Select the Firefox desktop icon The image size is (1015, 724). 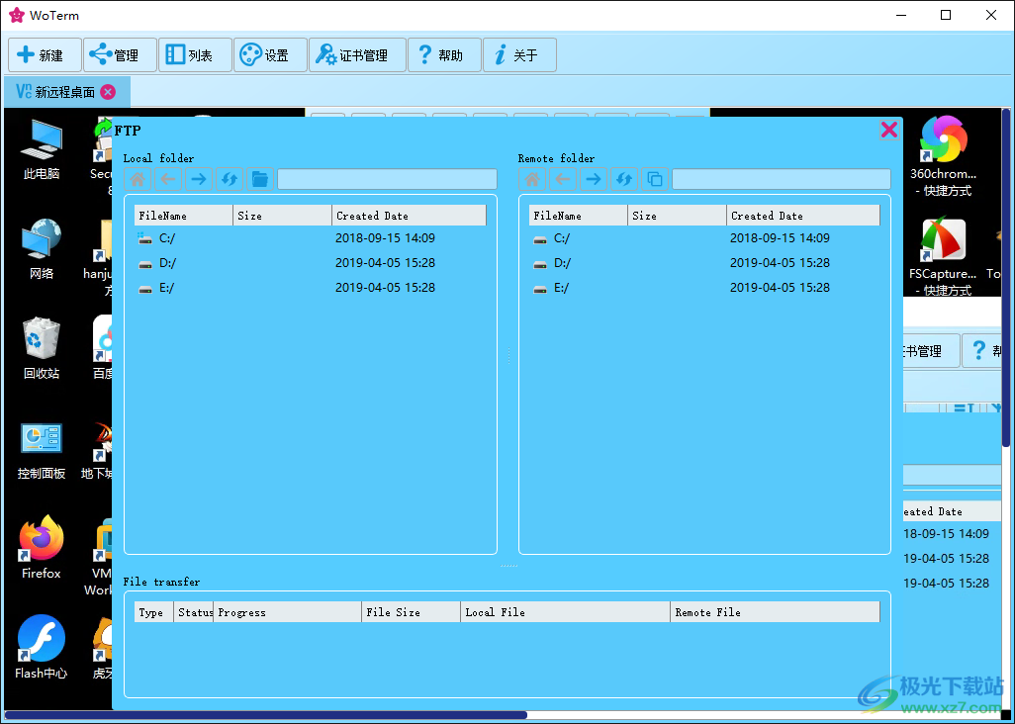tap(42, 547)
